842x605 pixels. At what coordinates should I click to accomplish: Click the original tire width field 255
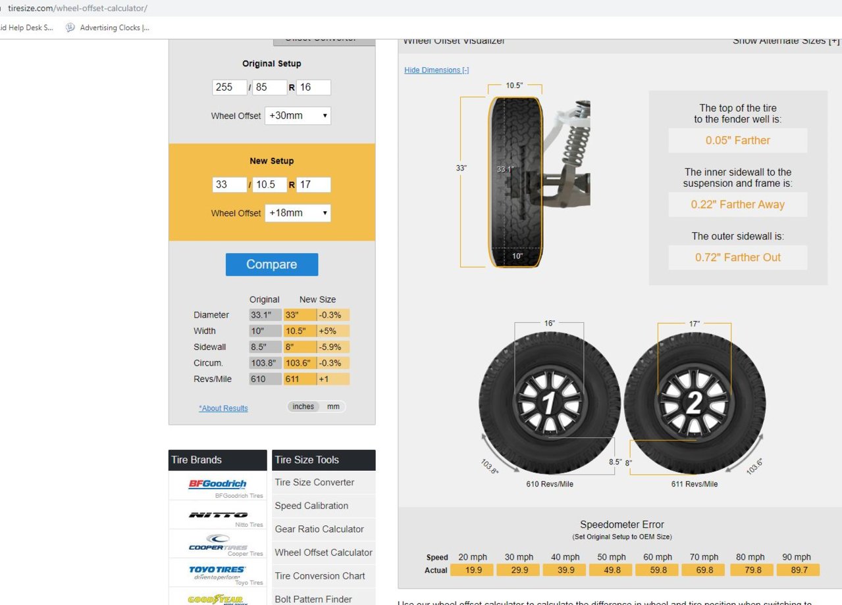click(229, 87)
